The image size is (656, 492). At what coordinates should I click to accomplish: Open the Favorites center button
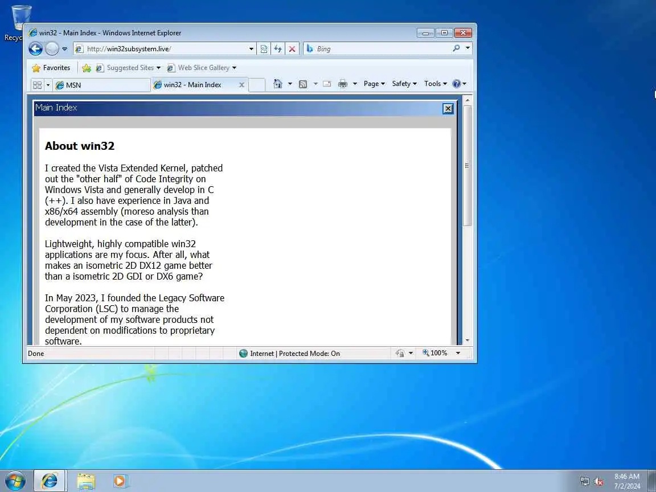coord(51,68)
